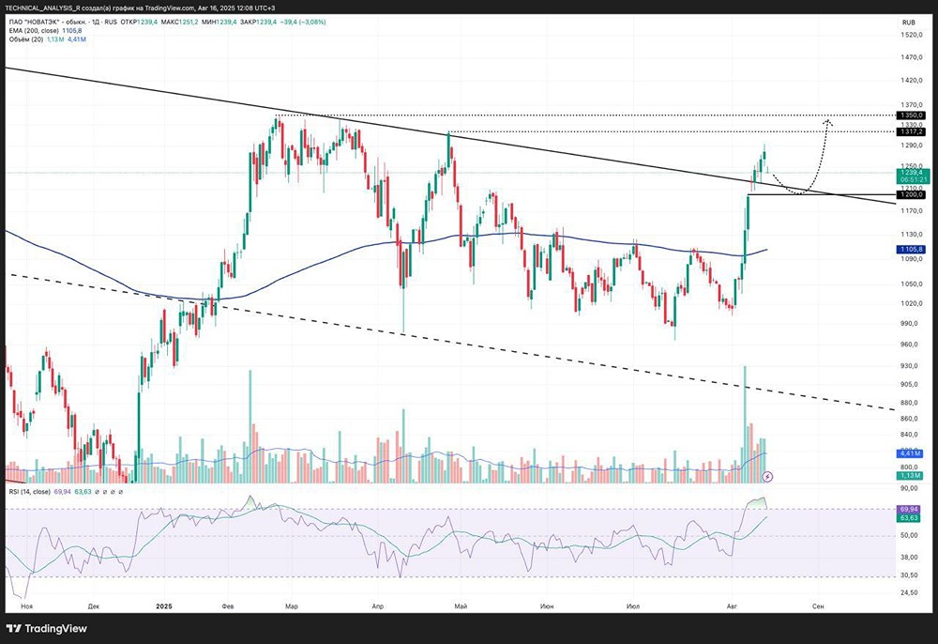Screen dimensions: 938x644
Task: Click the purple 69,94 RSI value label
Action: pyautogui.click(x=909, y=509)
